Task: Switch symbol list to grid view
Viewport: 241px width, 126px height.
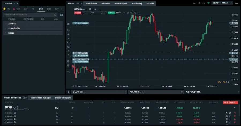Action: point(61,15)
